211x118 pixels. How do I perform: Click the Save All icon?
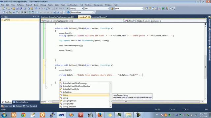pos(20,9)
